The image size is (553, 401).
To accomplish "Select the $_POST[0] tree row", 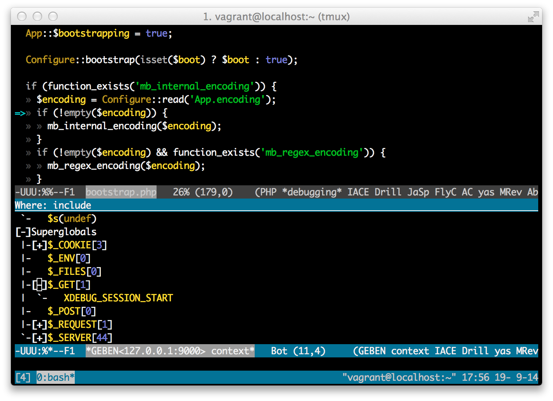I will (72, 311).
